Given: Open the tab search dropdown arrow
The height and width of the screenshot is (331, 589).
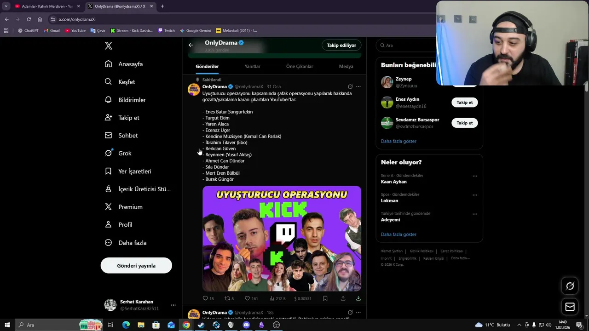Looking at the screenshot, I should pyautogui.click(x=6, y=6).
